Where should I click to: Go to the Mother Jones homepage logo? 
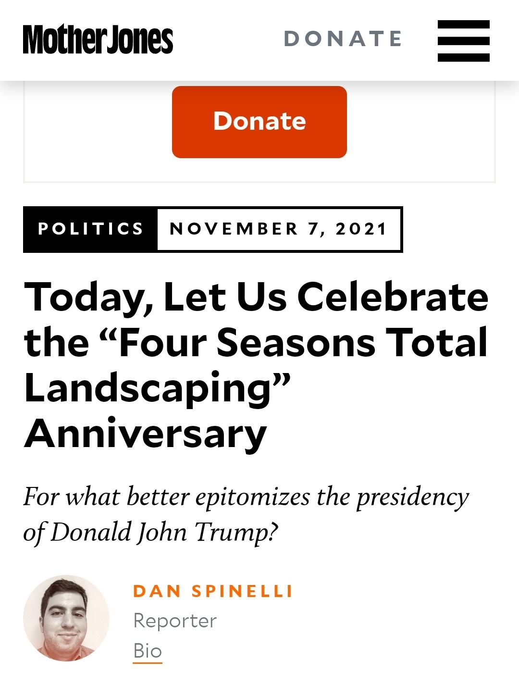[98, 39]
